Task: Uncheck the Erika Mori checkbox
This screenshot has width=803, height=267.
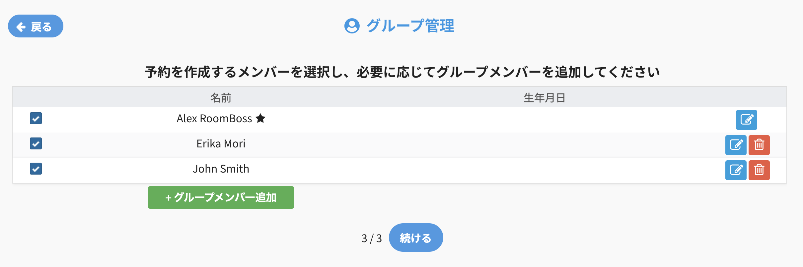Action: (x=36, y=143)
